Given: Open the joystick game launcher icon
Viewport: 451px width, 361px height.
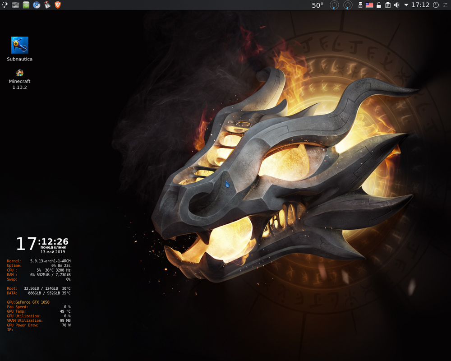Looking at the screenshot, I should click(47, 5).
